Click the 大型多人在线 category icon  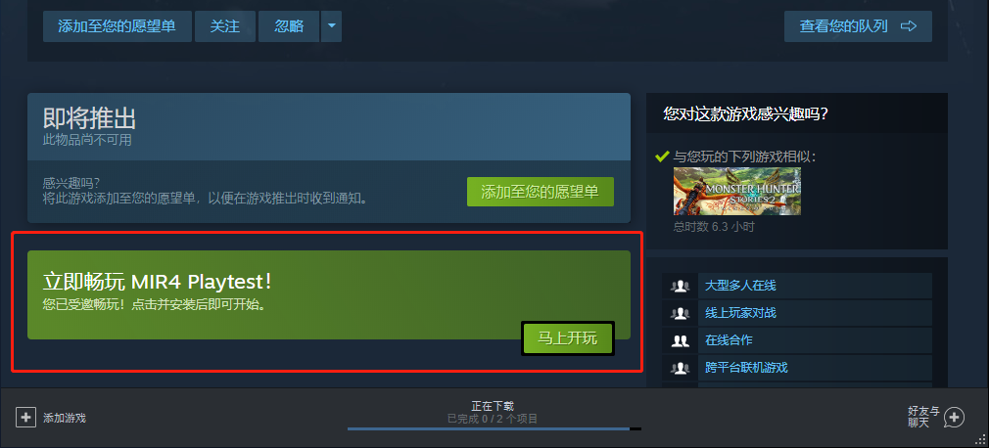click(680, 286)
